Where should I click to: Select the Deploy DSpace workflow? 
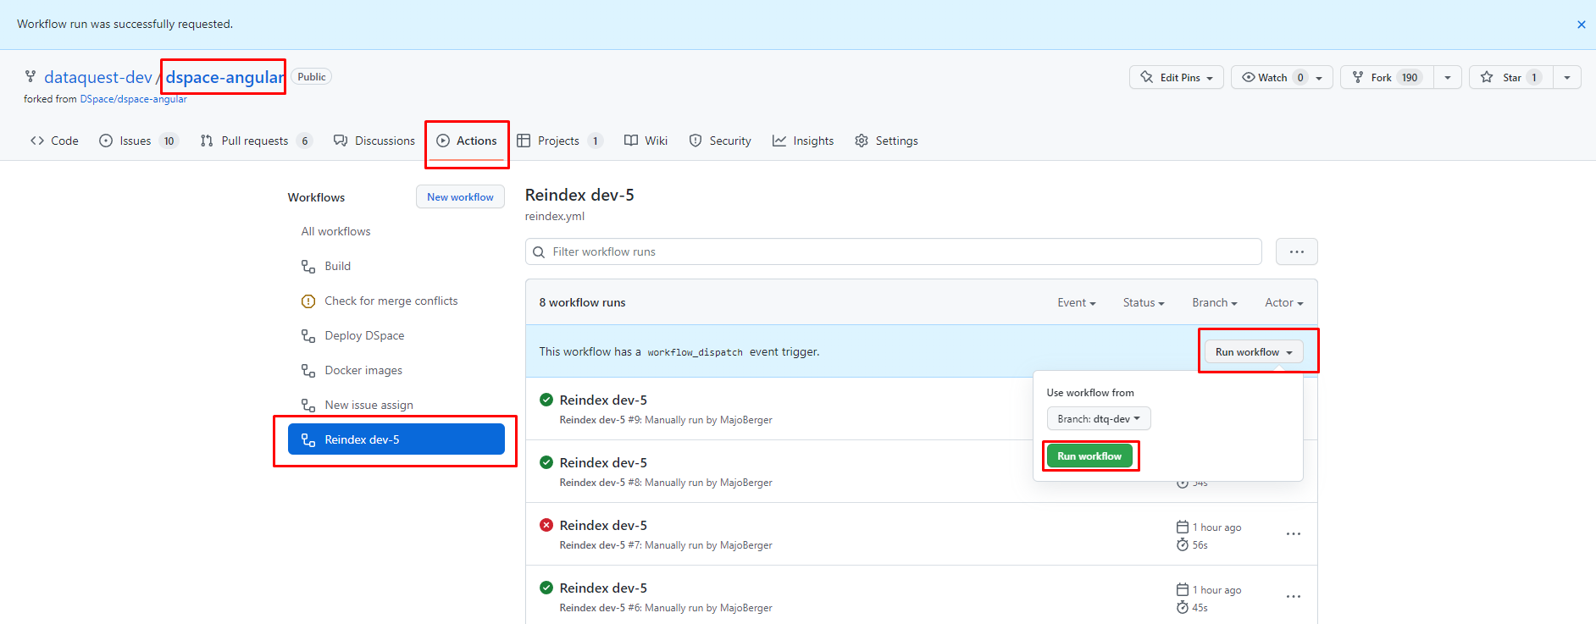[x=396, y=335]
